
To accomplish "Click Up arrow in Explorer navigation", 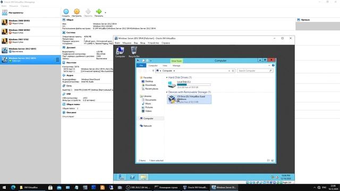I will [x=153, y=71].
